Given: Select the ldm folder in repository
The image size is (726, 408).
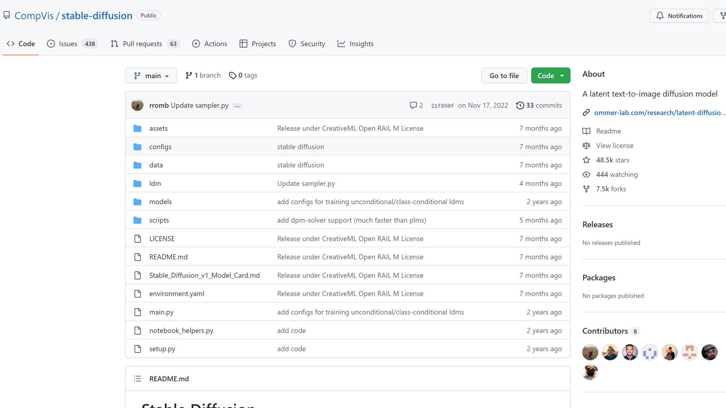Looking at the screenshot, I should coord(155,183).
